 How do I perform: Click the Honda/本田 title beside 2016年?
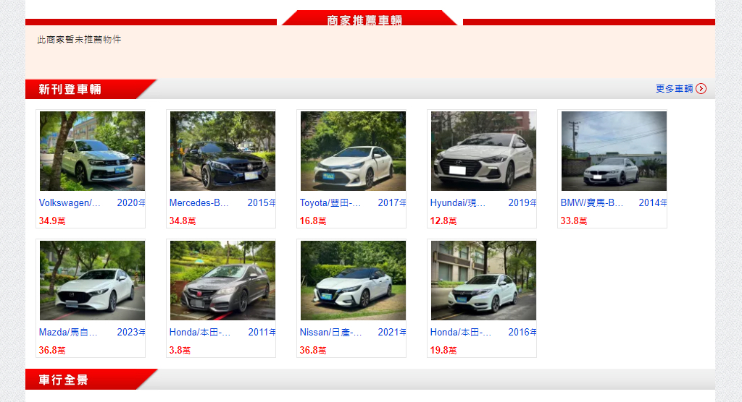(460, 332)
